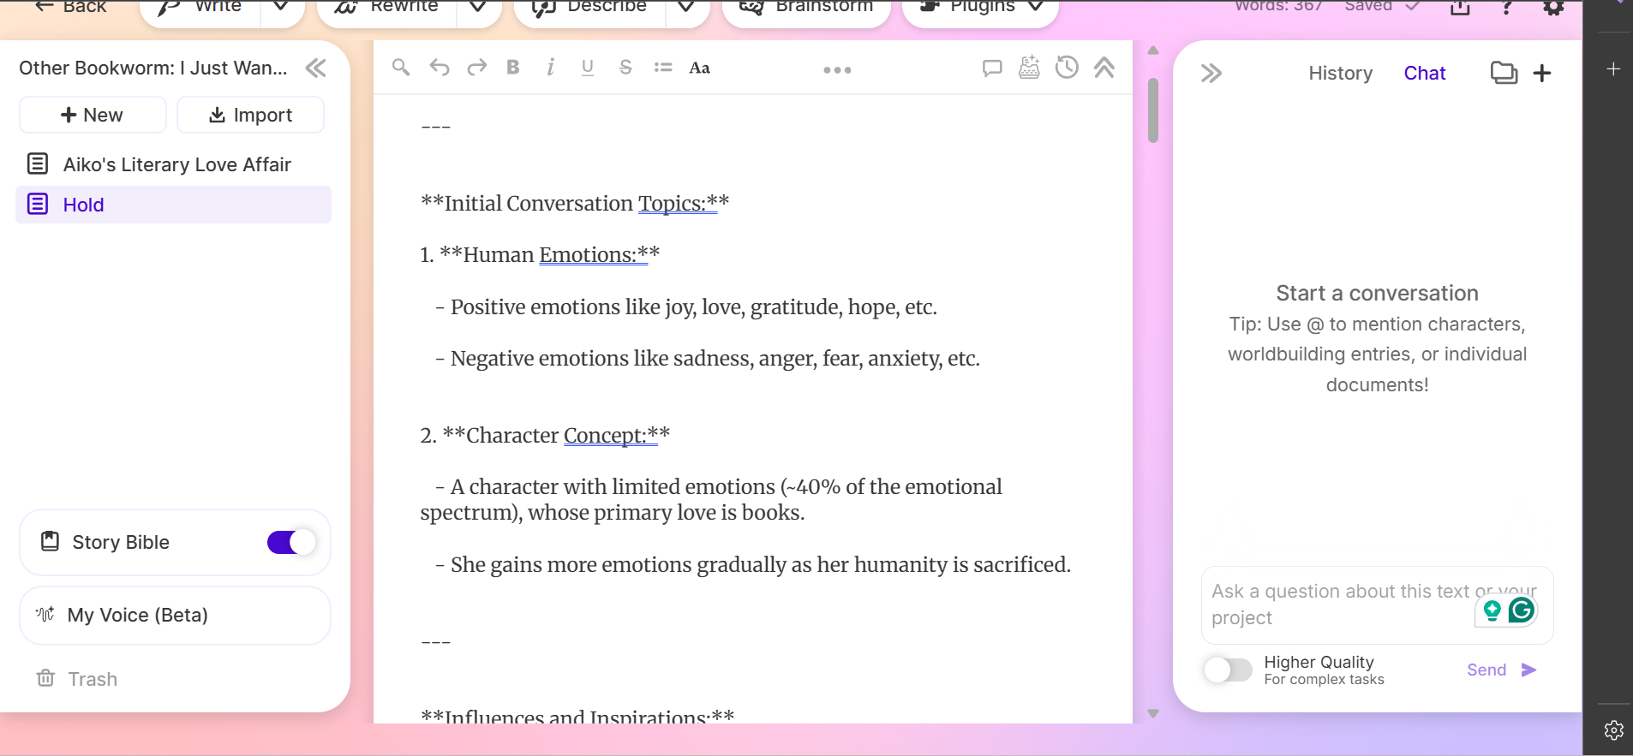Open the chat threads window icon
This screenshot has width=1633, height=756.
1504,73
